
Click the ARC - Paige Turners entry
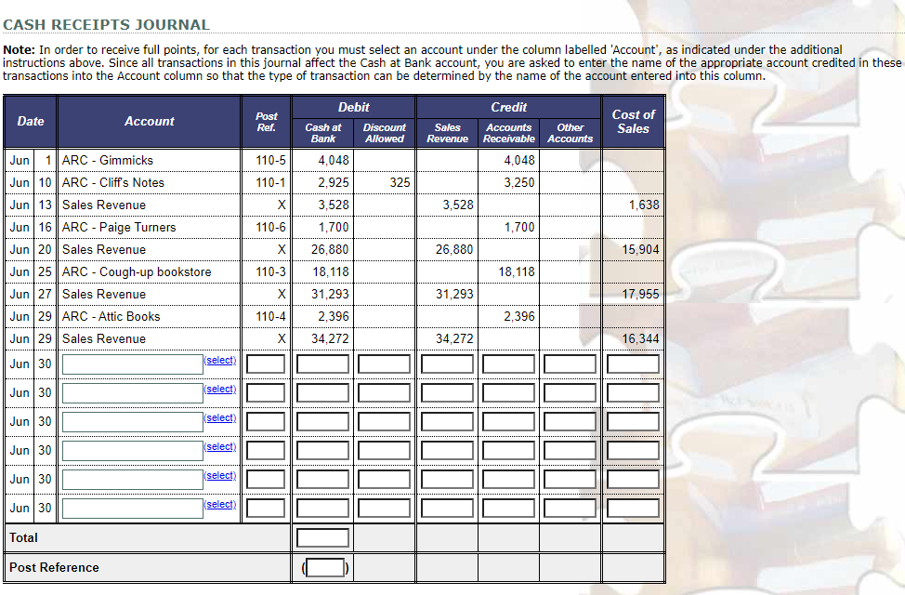tap(119, 227)
